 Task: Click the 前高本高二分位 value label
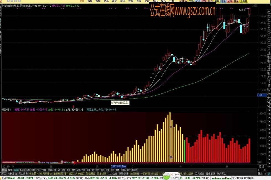tap(101, 109)
